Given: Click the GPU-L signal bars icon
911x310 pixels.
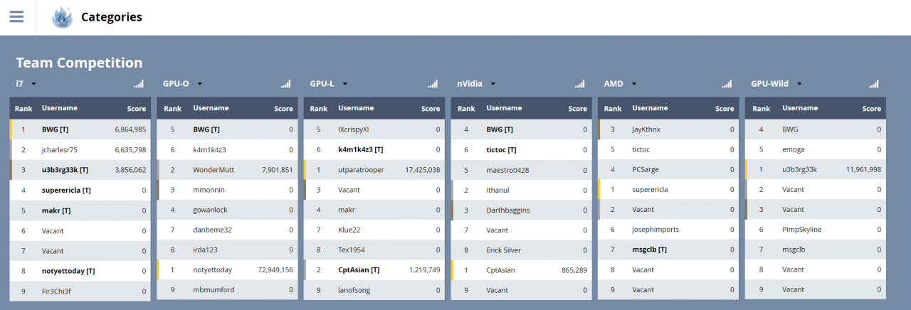Looking at the screenshot, I should point(433,84).
